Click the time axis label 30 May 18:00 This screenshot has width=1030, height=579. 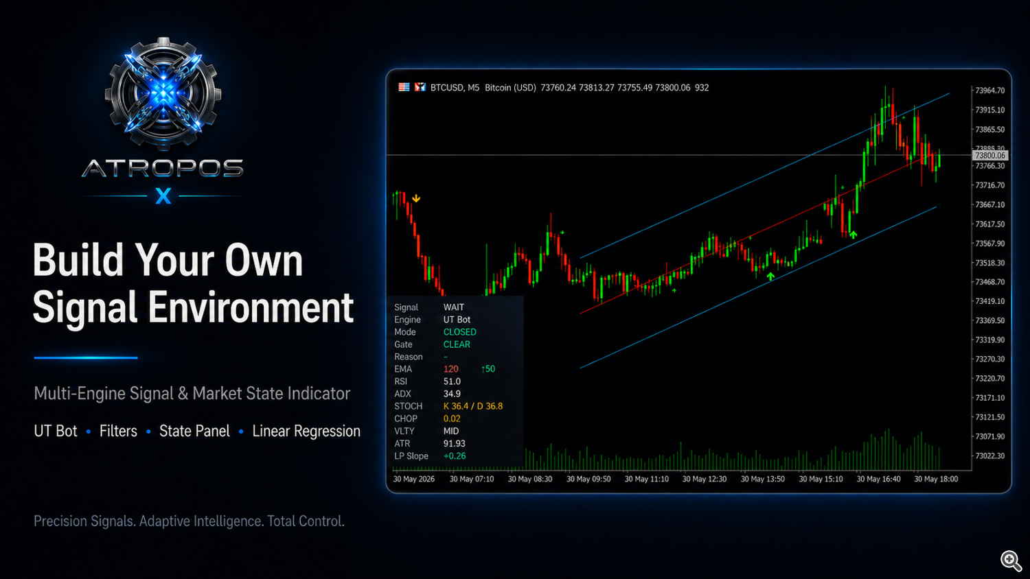[x=936, y=479]
